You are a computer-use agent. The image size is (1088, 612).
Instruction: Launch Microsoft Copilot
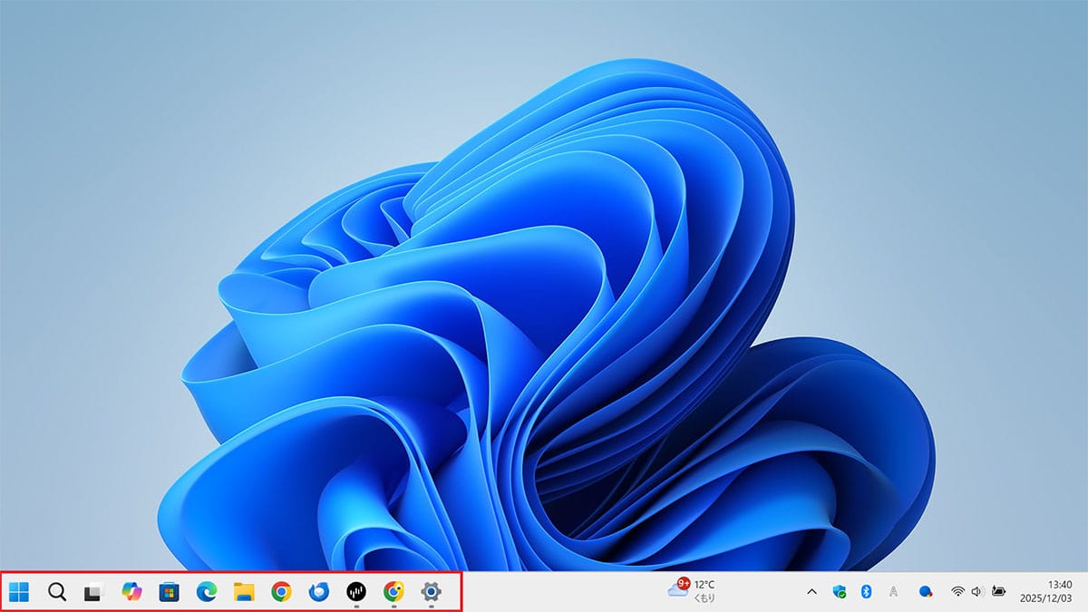tap(131, 591)
